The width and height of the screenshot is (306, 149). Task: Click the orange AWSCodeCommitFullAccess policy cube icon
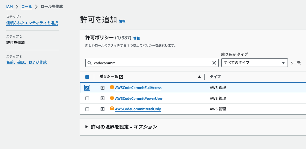click(x=112, y=87)
